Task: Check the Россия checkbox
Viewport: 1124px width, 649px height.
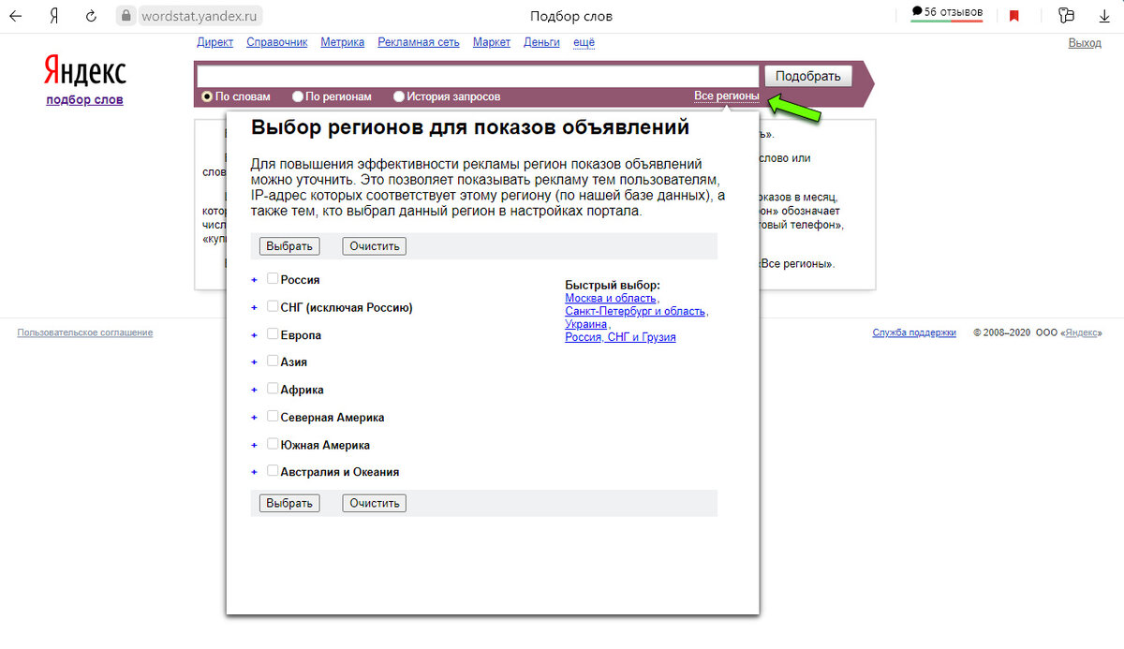Action: pos(273,278)
